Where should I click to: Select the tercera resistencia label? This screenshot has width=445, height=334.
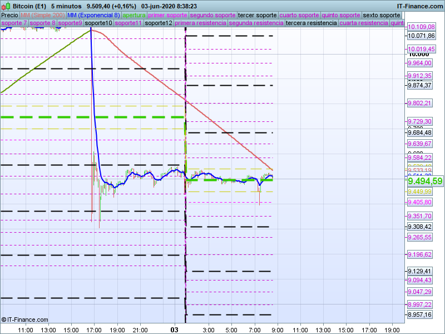click(311, 23)
